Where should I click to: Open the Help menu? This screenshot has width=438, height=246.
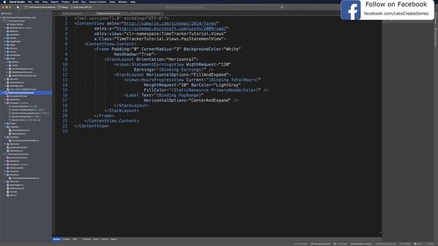tap(133, 1)
